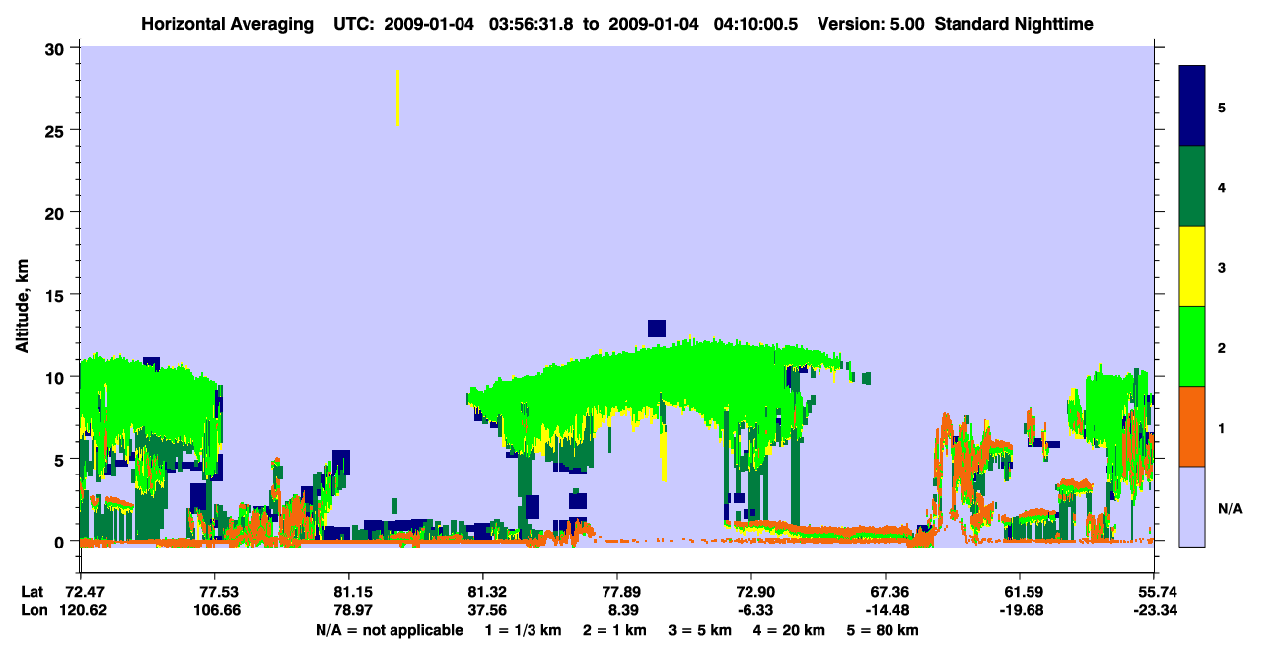The height and width of the screenshot is (658, 1282).
Task: Click the colorbar label 4
Action: tap(1222, 186)
